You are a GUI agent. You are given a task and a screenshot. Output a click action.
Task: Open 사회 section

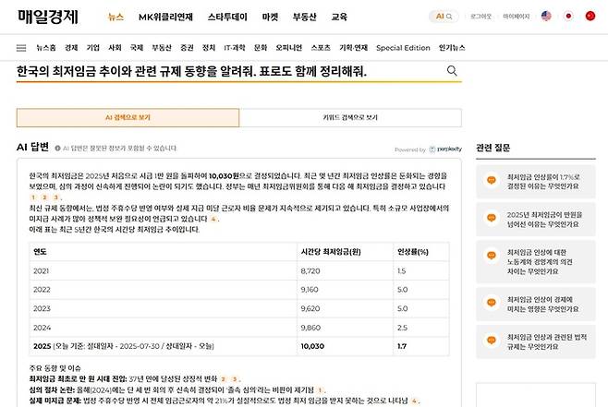115,48
